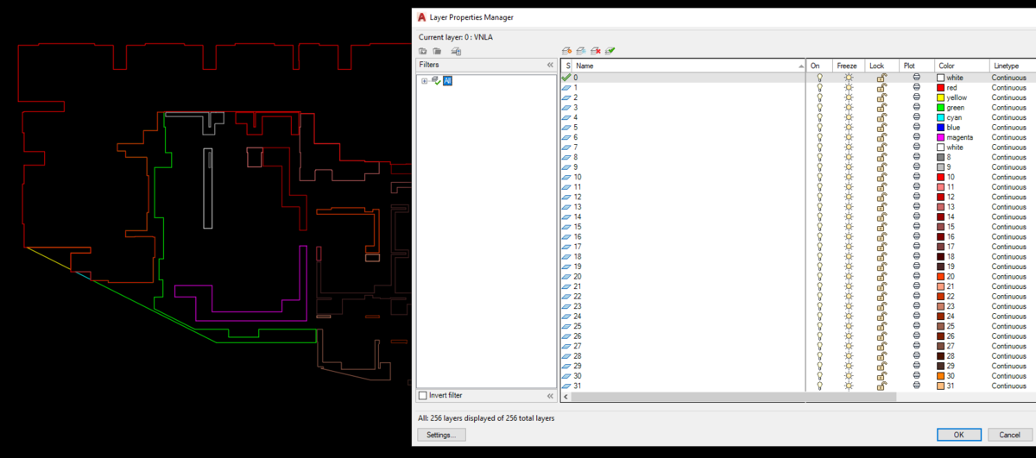Turn off layer 1 using its lightbulb
This screenshot has width=1036, height=458.
[819, 88]
